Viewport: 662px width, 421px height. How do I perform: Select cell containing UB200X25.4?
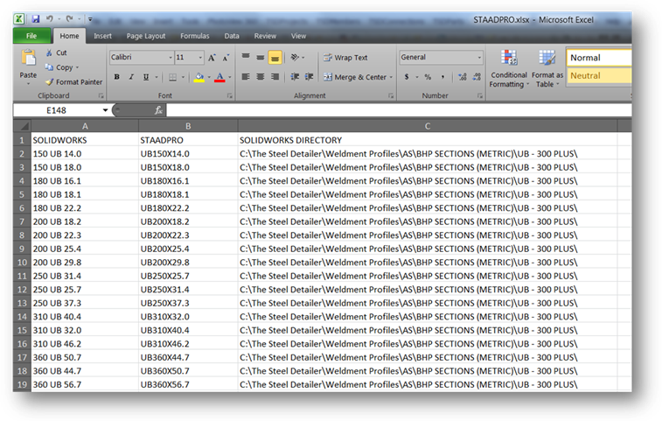(188, 249)
